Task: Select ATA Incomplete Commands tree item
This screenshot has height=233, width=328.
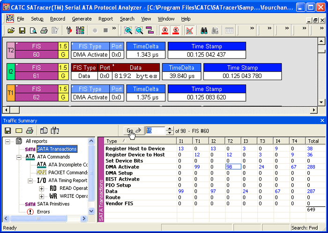Action: pyautogui.click(x=68, y=165)
